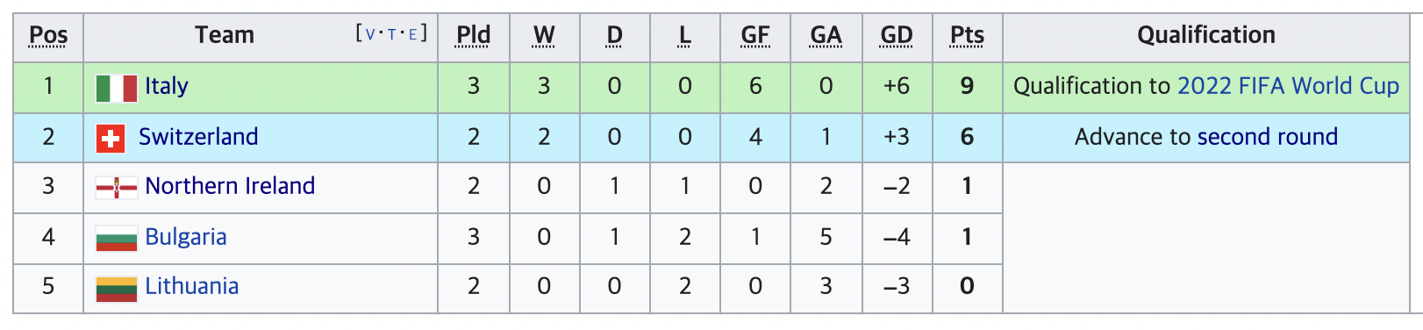Click the GD column header abbreviation
The width and height of the screenshot is (1423, 330).
(897, 35)
